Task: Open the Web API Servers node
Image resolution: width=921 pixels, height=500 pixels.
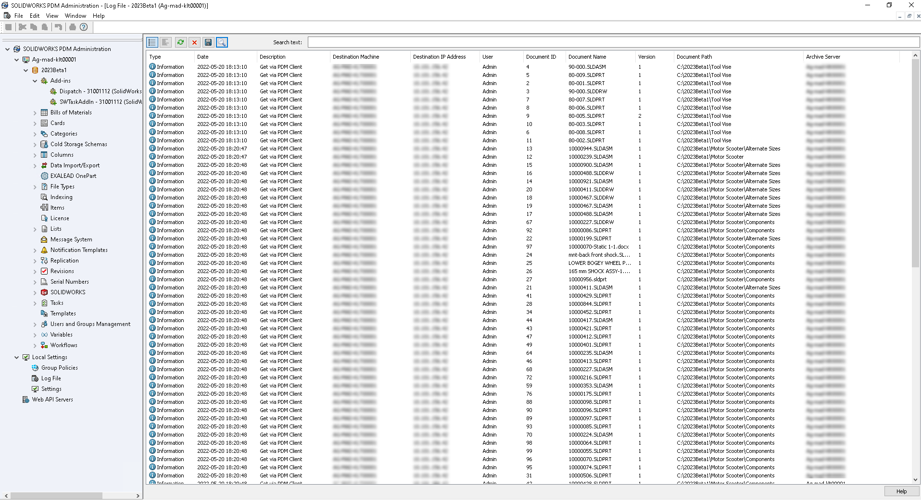Action: point(53,399)
